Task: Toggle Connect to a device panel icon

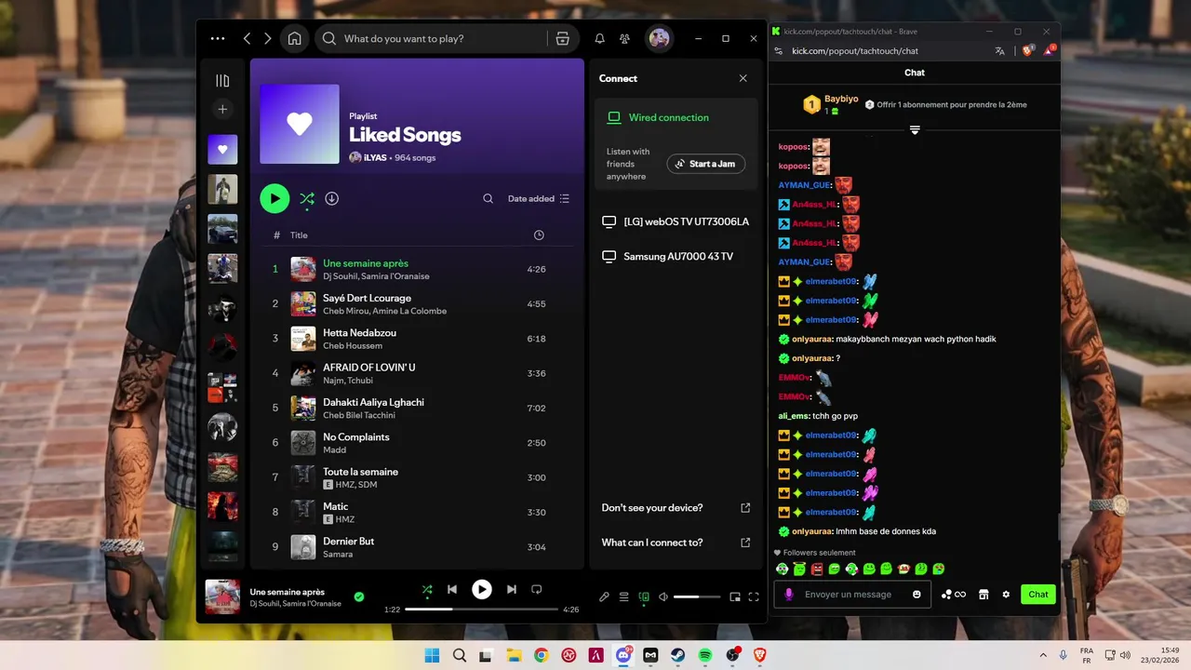Action: (x=644, y=596)
